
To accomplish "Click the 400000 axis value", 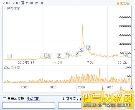I will 125,44.
